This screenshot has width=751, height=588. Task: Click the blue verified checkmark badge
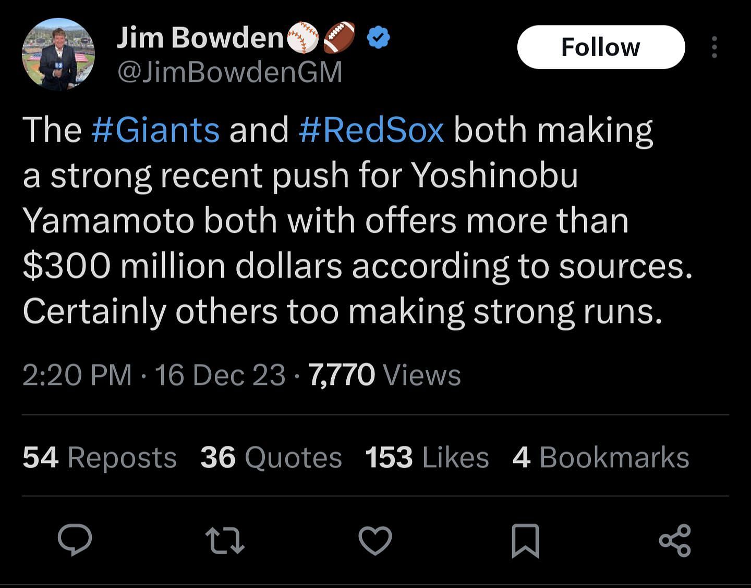pos(379,38)
